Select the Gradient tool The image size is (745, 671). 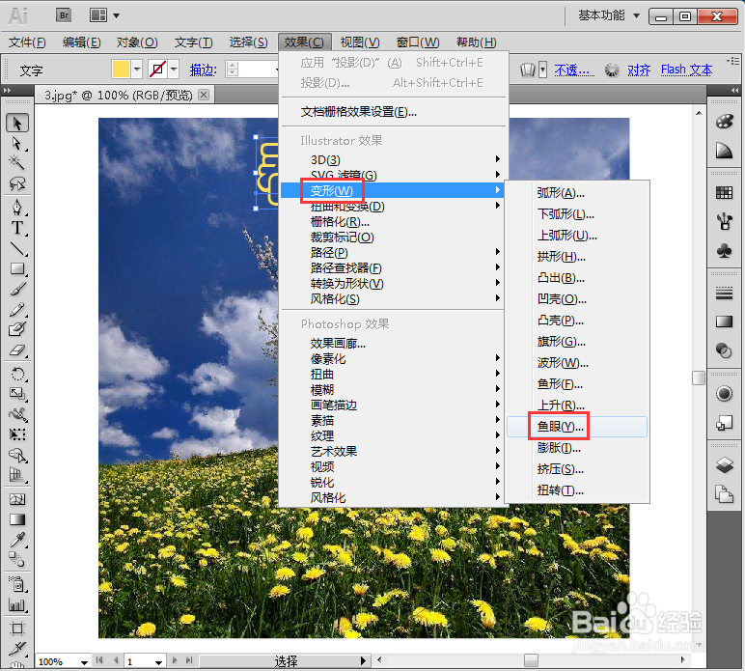coord(17,519)
